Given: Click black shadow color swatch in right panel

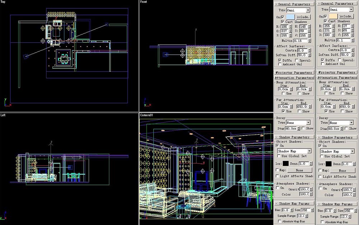Looking at the screenshot, I should pos(328,164).
